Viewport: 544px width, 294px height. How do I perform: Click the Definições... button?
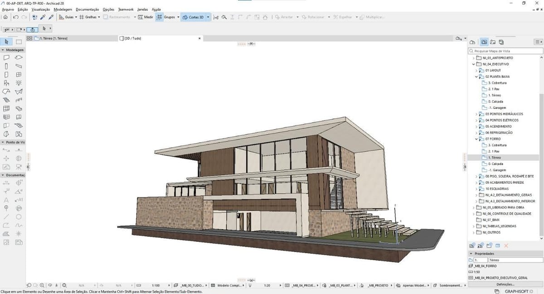[x=505, y=284]
